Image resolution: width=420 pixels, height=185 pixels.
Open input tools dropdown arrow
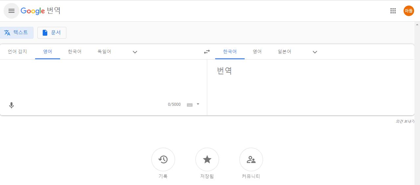198,104
